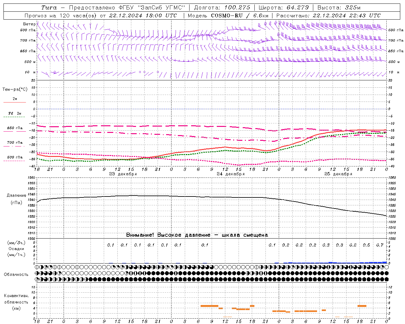405x324 pixels.
Task: Click the "(мм/3ч.)" precipitation unit label
Action: pyautogui.click(x=16, y=243)
